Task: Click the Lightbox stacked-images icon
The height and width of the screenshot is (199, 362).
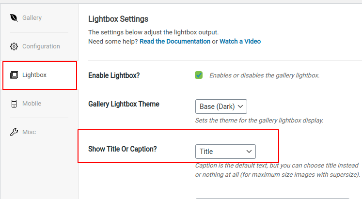Action: click(x=14, y=75)
